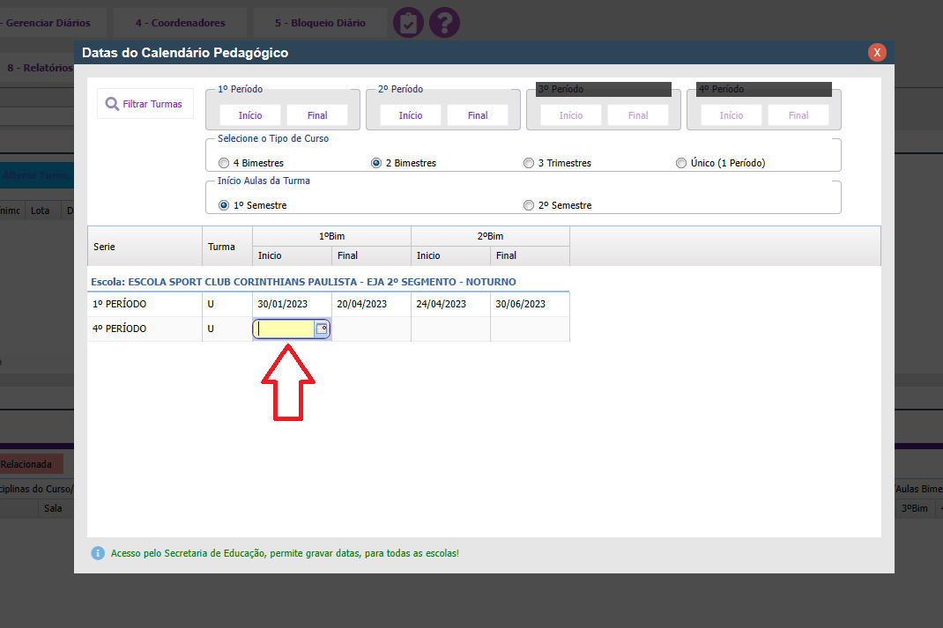The image size is (943, 628).
Task: Select the 4 Bimestres radio option
Action: point(223,163)
